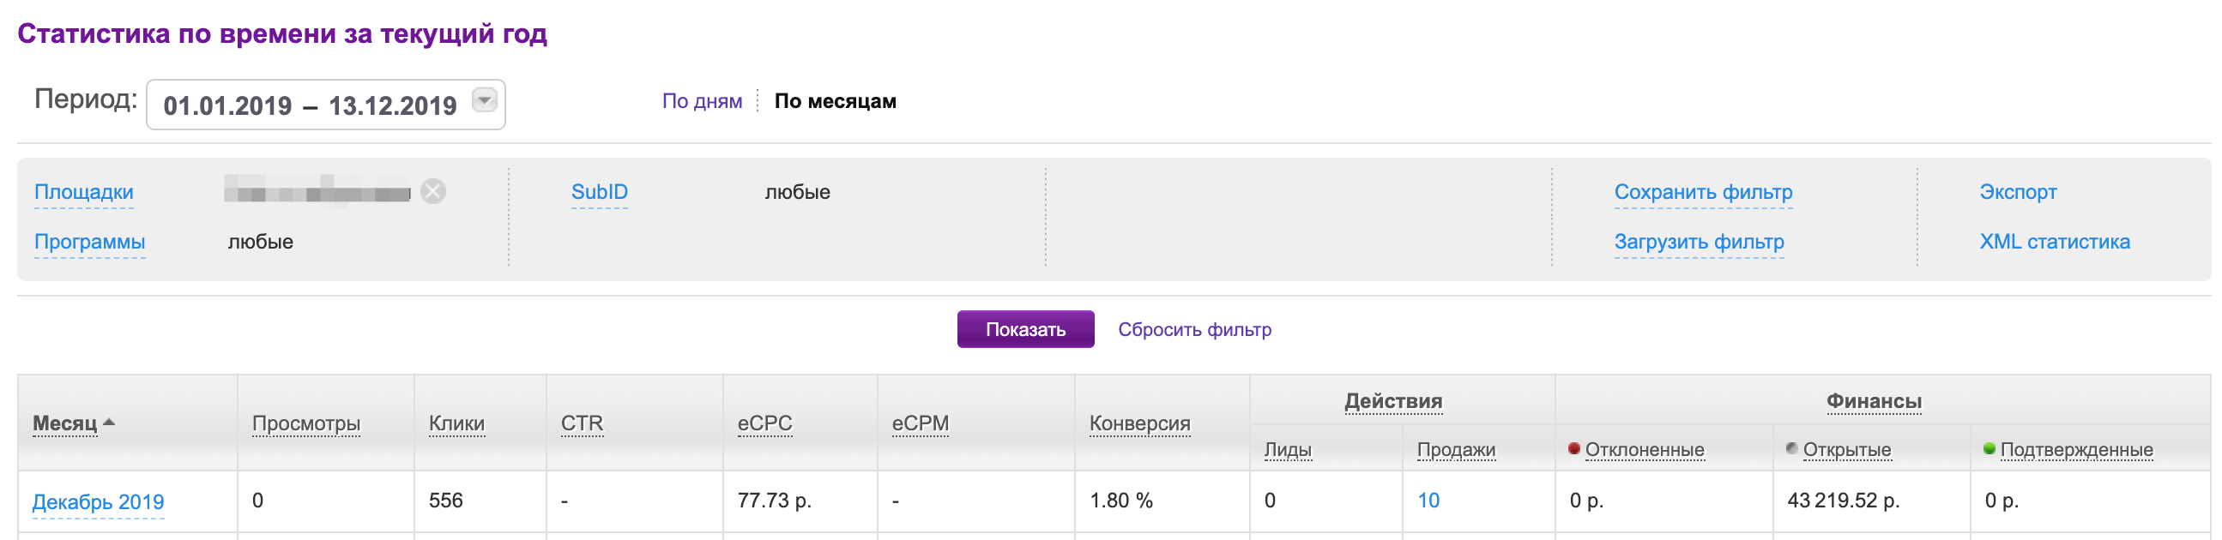Viewport: 2222px width, 540px height.
Task: Load a filter with Загрузить фильтр
Action: coord(1699,242)
